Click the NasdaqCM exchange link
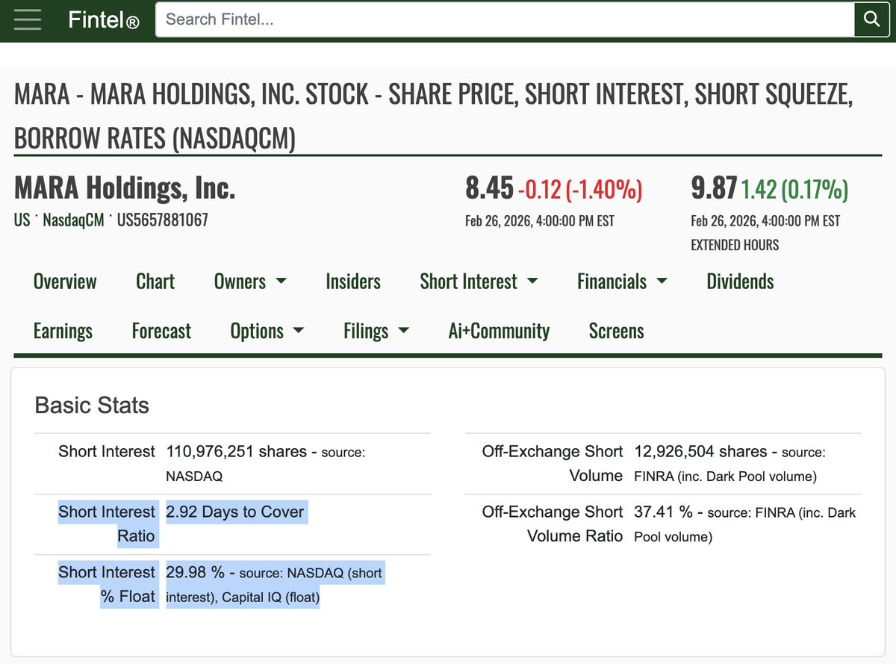Screen dimensions: 896x664 [x=73, y=220]
